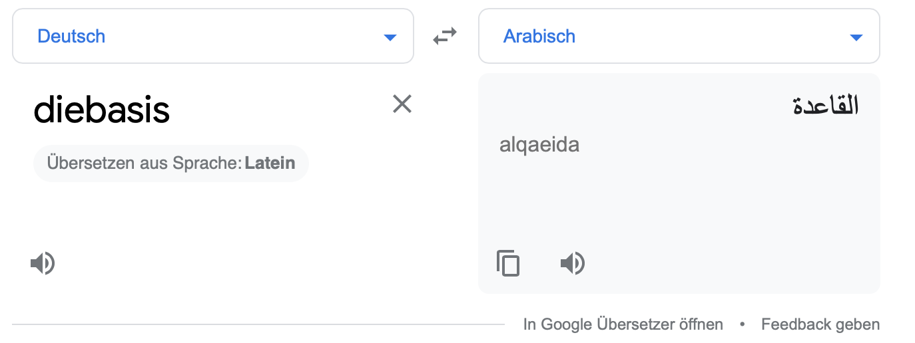The height and width of the screenshot is (343, 915).
Task: Expand the Deutsch language dropdown arrow
Action: 390,37
